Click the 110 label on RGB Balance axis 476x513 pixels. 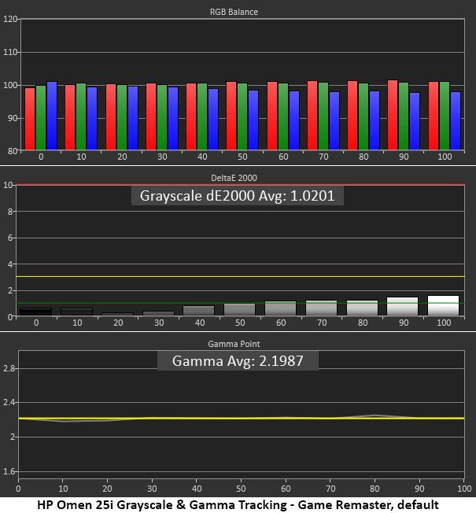[x=9, y=52]
